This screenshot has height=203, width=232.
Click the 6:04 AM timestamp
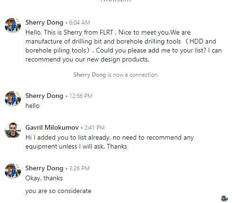80,23
